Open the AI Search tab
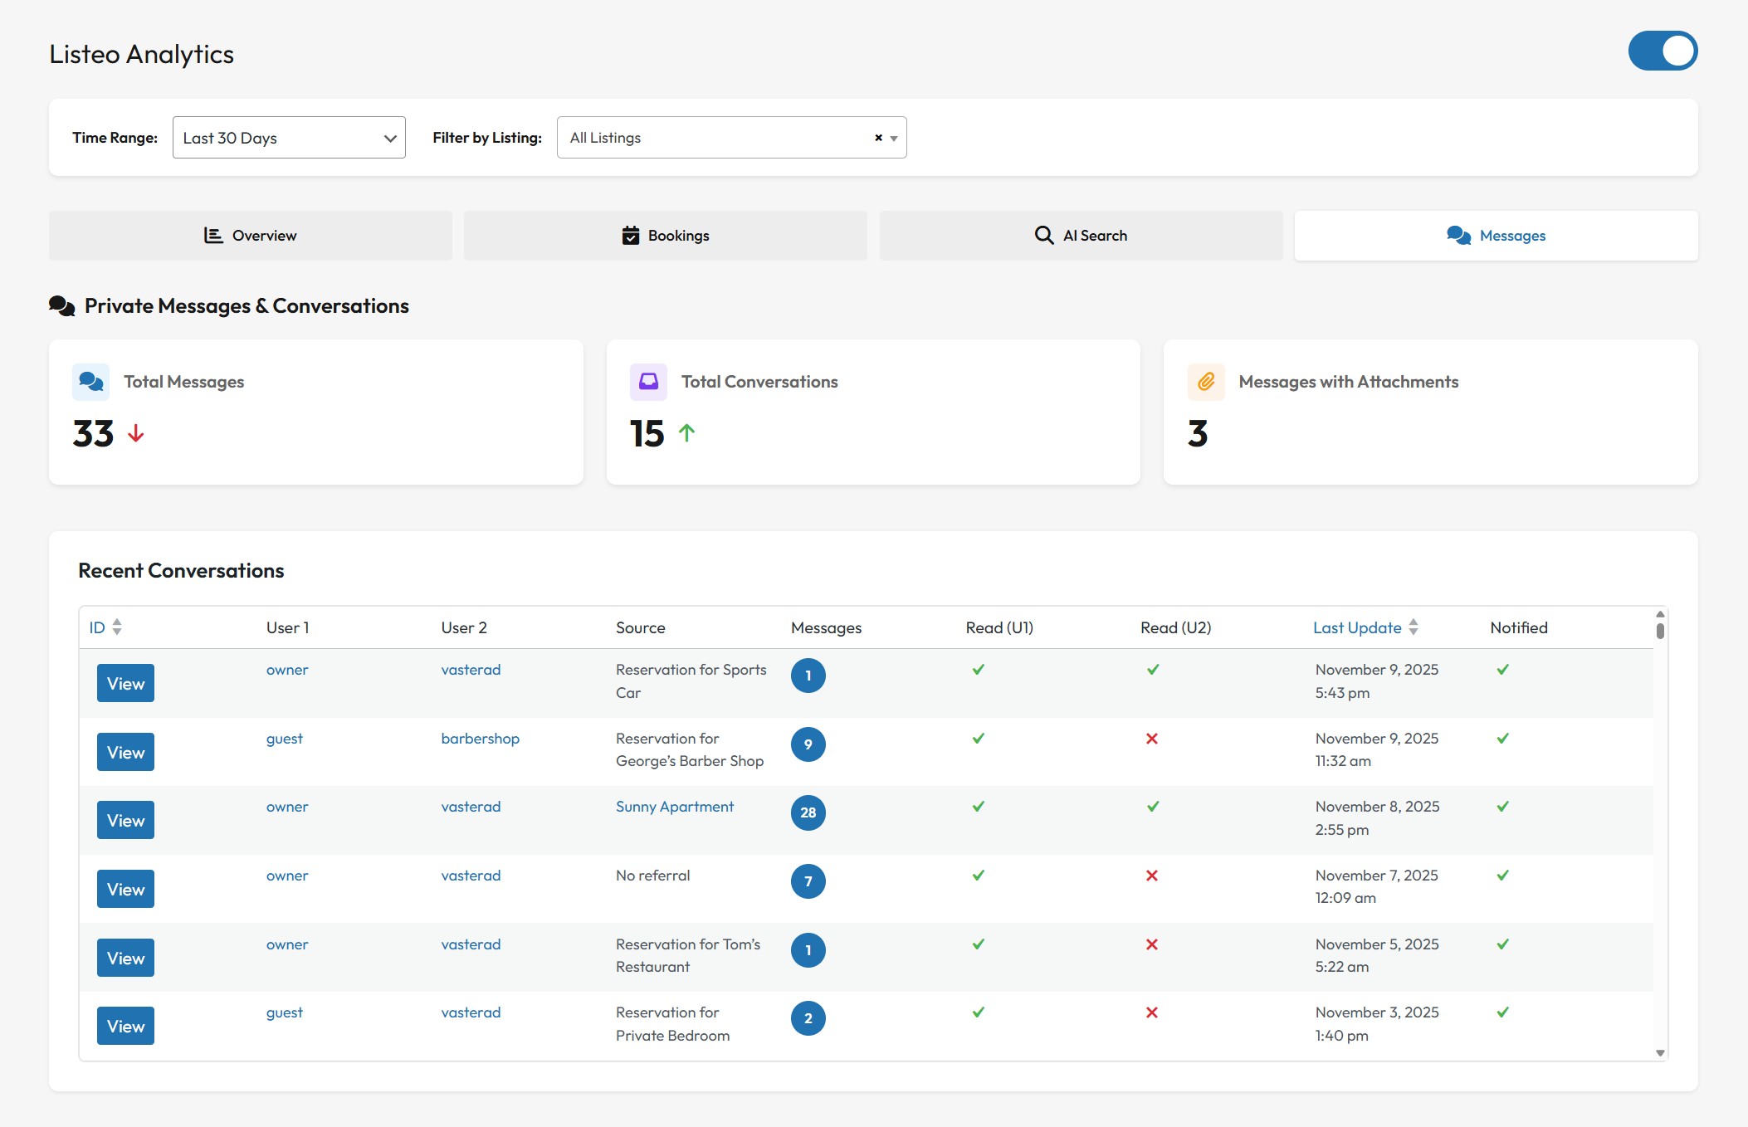The height and width of the screenshot is (1127, 1748). click(x=1081, y=236)
